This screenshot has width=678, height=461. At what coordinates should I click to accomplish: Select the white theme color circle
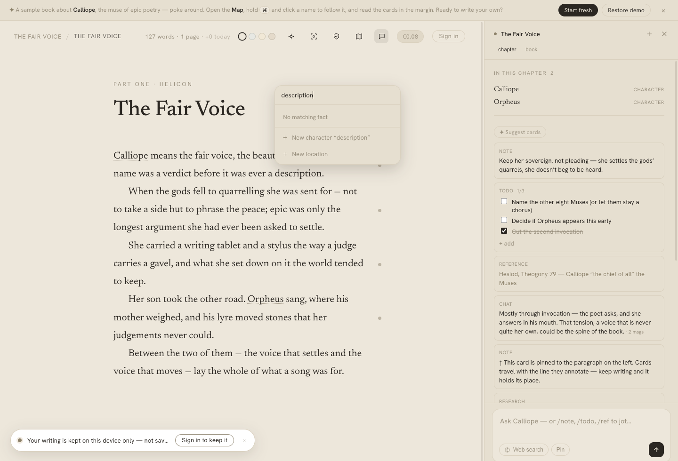242,36
